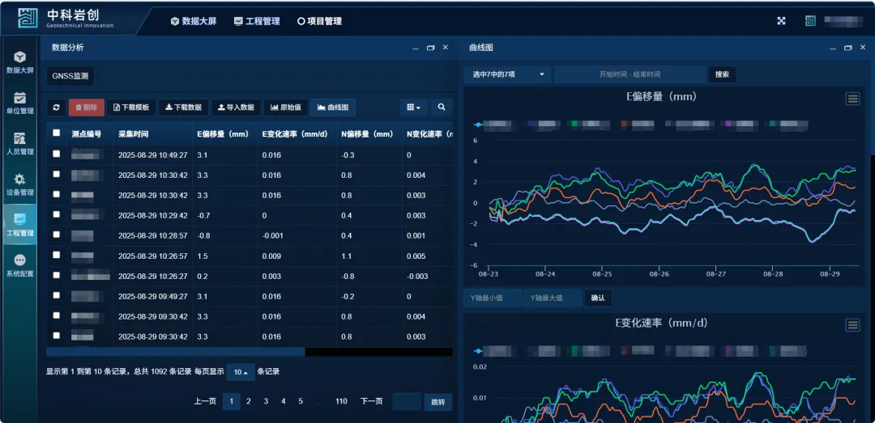Go to page 2
The height and width of the screenshot is (423, 875).
[249, 401]
